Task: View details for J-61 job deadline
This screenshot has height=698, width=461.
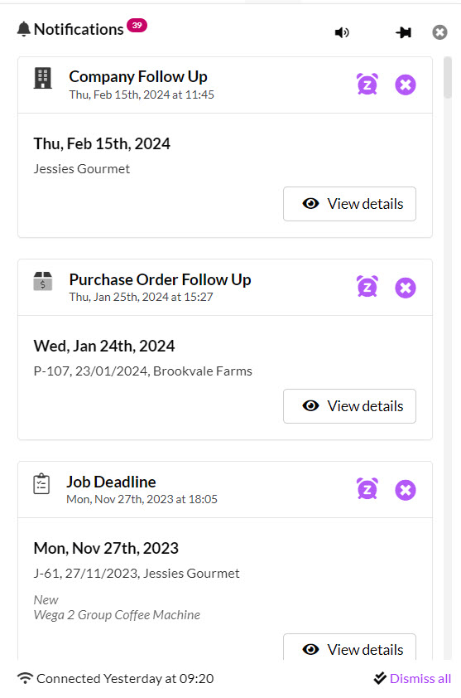Action: (349, 647)
